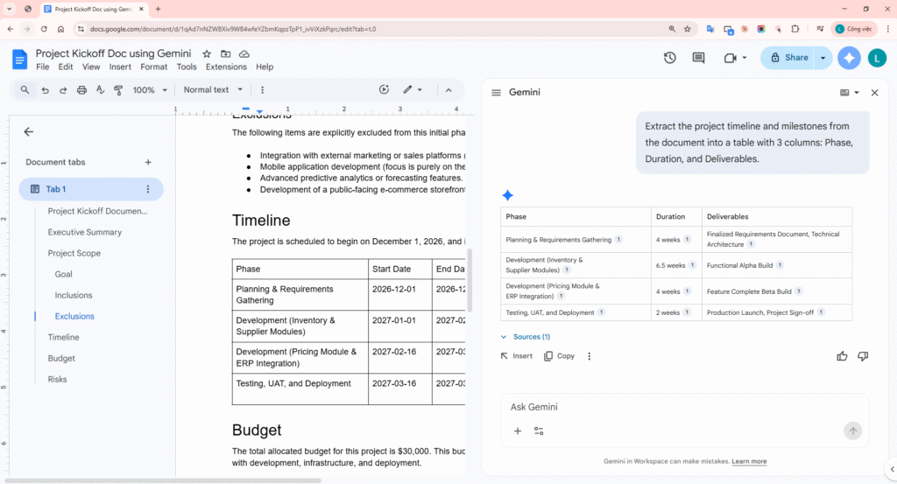
Task: Click the Gemini panel hamburger menu
Action: (496, 93)
